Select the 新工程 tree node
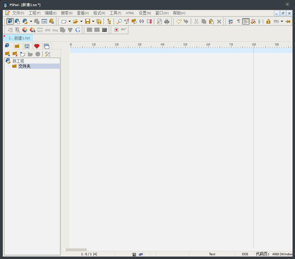 [18, 61]
